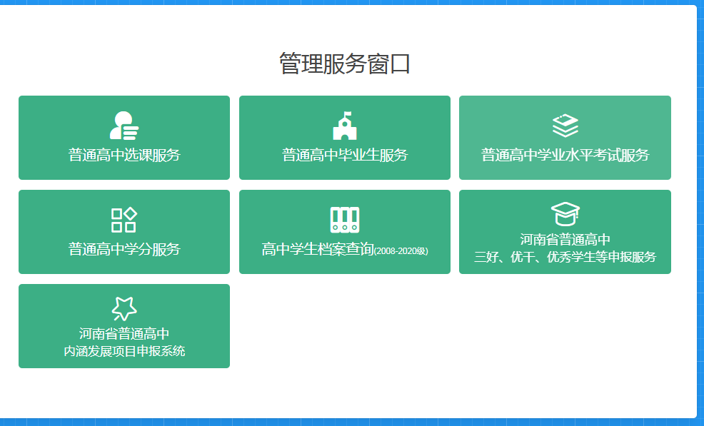Open 高中学生档案查询 text label

317,249
